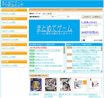Click the maximum price input field
The width and height of the screenshot is (104, 98).
click(x=62, y=17)
